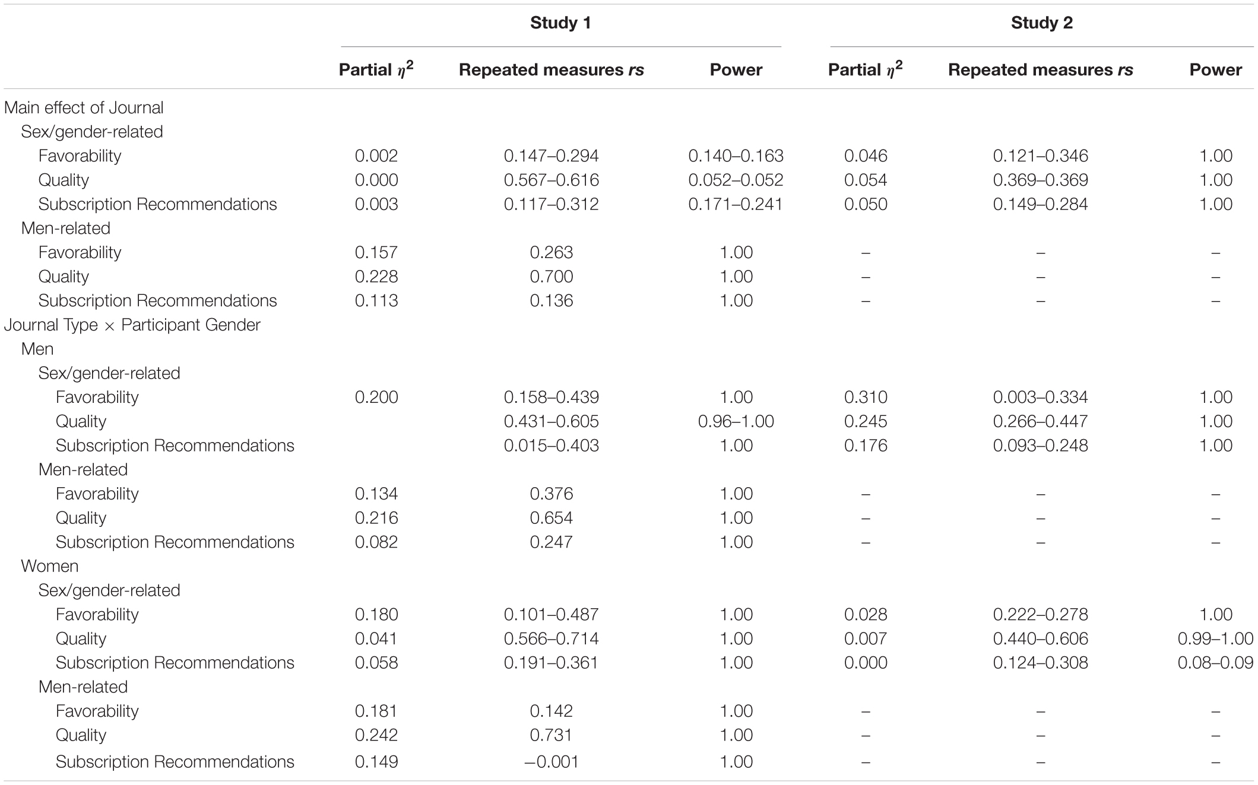This screenshot has width=1258, height=785.
Task: Select the Journal Type × Participant Gender label
Action: (132, 325)
